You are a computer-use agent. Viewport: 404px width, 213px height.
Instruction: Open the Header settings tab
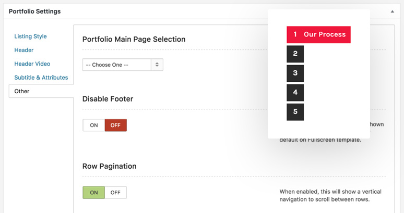[24, 50]
